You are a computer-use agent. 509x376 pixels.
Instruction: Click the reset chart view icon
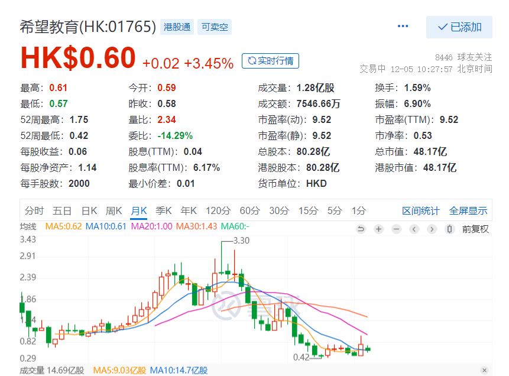point(361,229)
